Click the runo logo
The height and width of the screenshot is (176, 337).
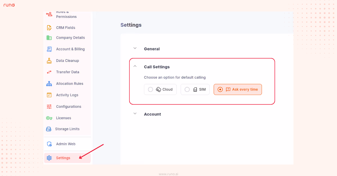9,5
